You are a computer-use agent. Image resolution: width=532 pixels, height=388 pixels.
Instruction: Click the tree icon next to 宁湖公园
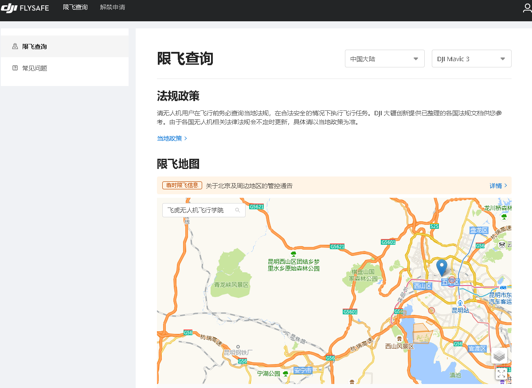[x=285, y=373]
